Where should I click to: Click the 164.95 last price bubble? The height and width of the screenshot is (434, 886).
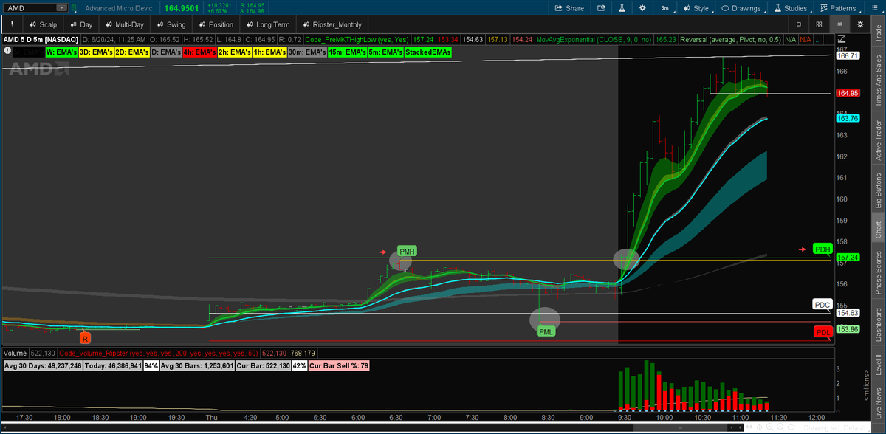(848, 93)
